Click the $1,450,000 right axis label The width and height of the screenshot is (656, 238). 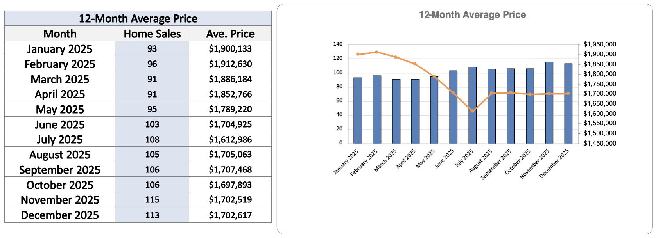[600, 143]
